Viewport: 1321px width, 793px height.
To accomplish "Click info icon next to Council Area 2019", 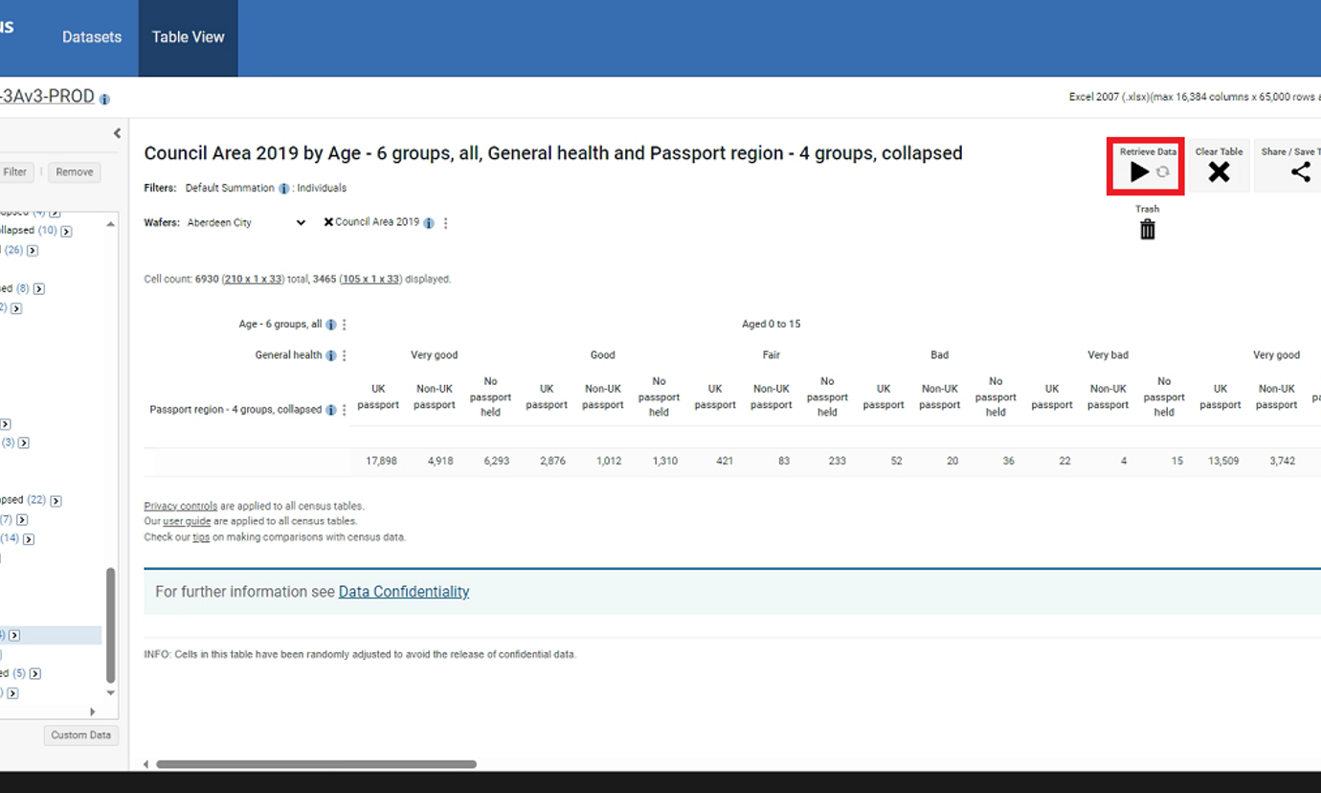I will pos(429,223).
